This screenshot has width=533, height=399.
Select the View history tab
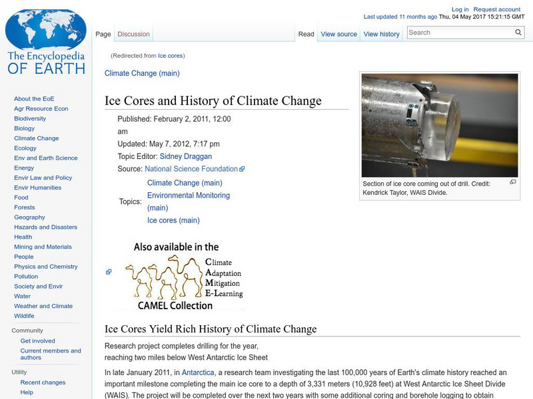click(381, 34)
